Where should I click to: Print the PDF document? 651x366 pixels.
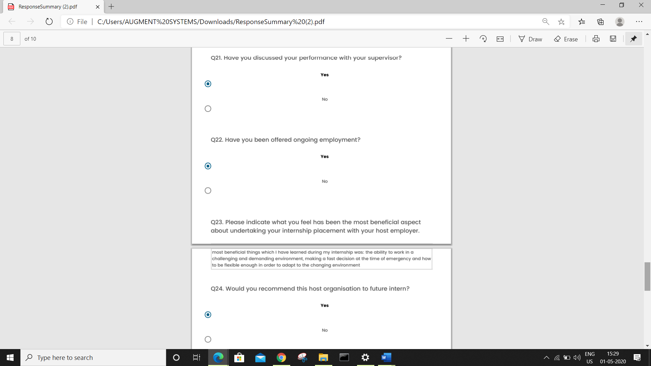pos(596,39)
